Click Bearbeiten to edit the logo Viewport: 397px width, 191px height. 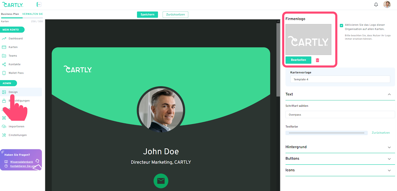[298, 60]
